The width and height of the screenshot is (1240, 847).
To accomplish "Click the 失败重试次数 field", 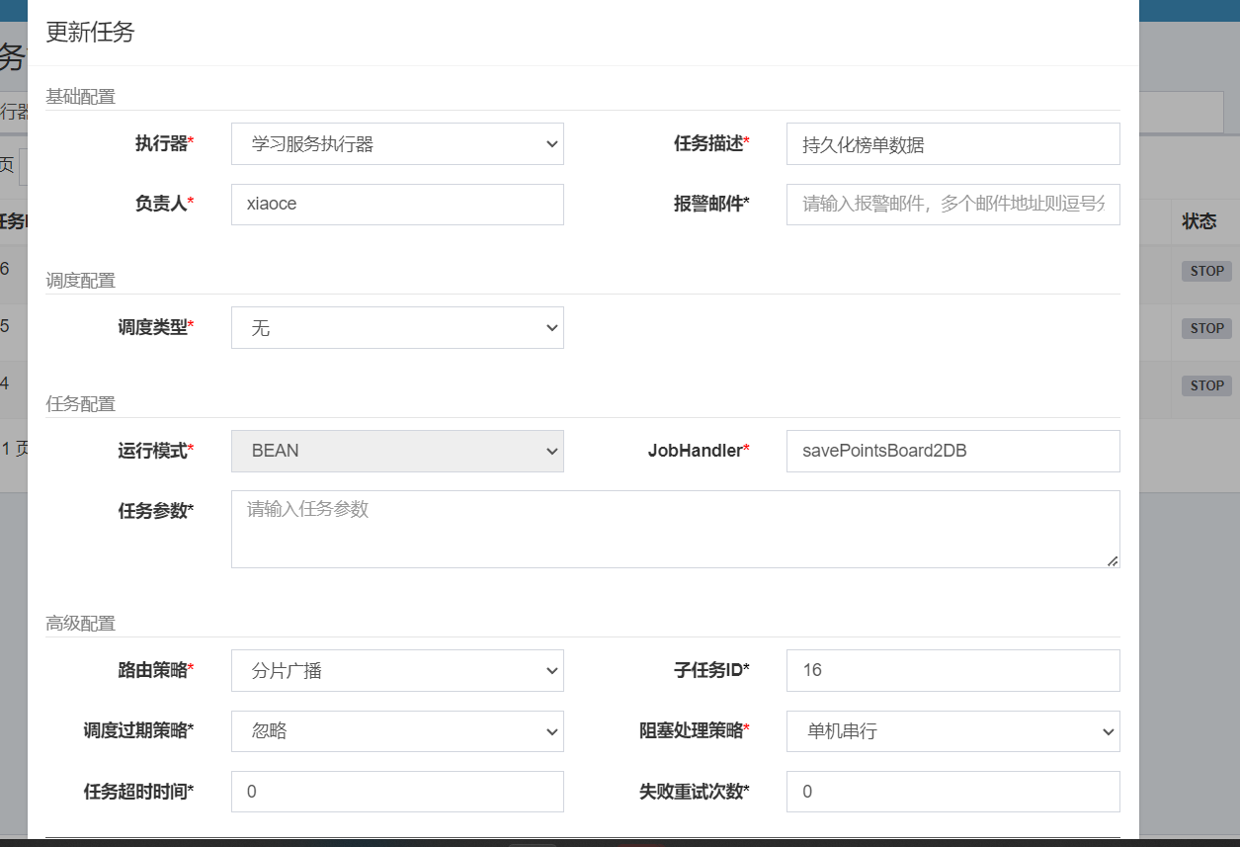I will (x=951, y=791).
